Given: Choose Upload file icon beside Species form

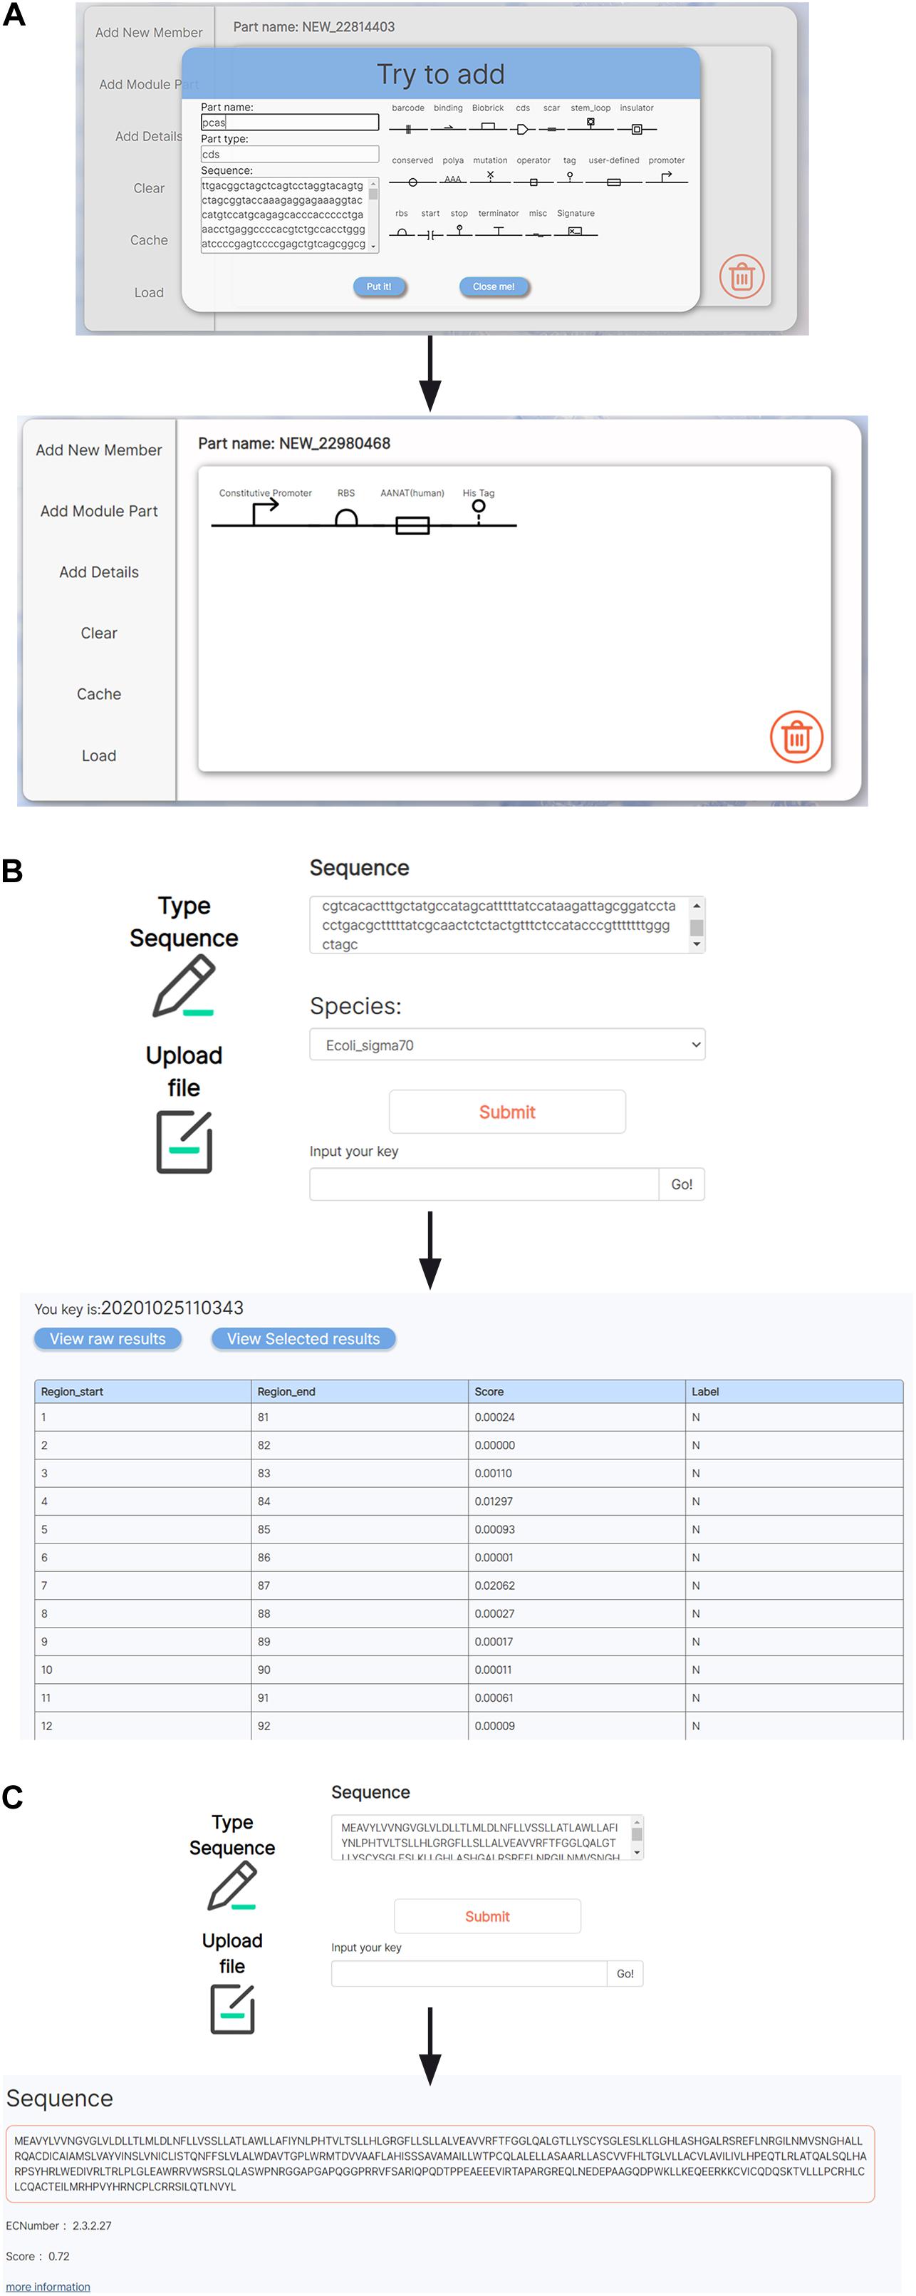Looking at the screenshot, I should click(x=184, y=1142).
